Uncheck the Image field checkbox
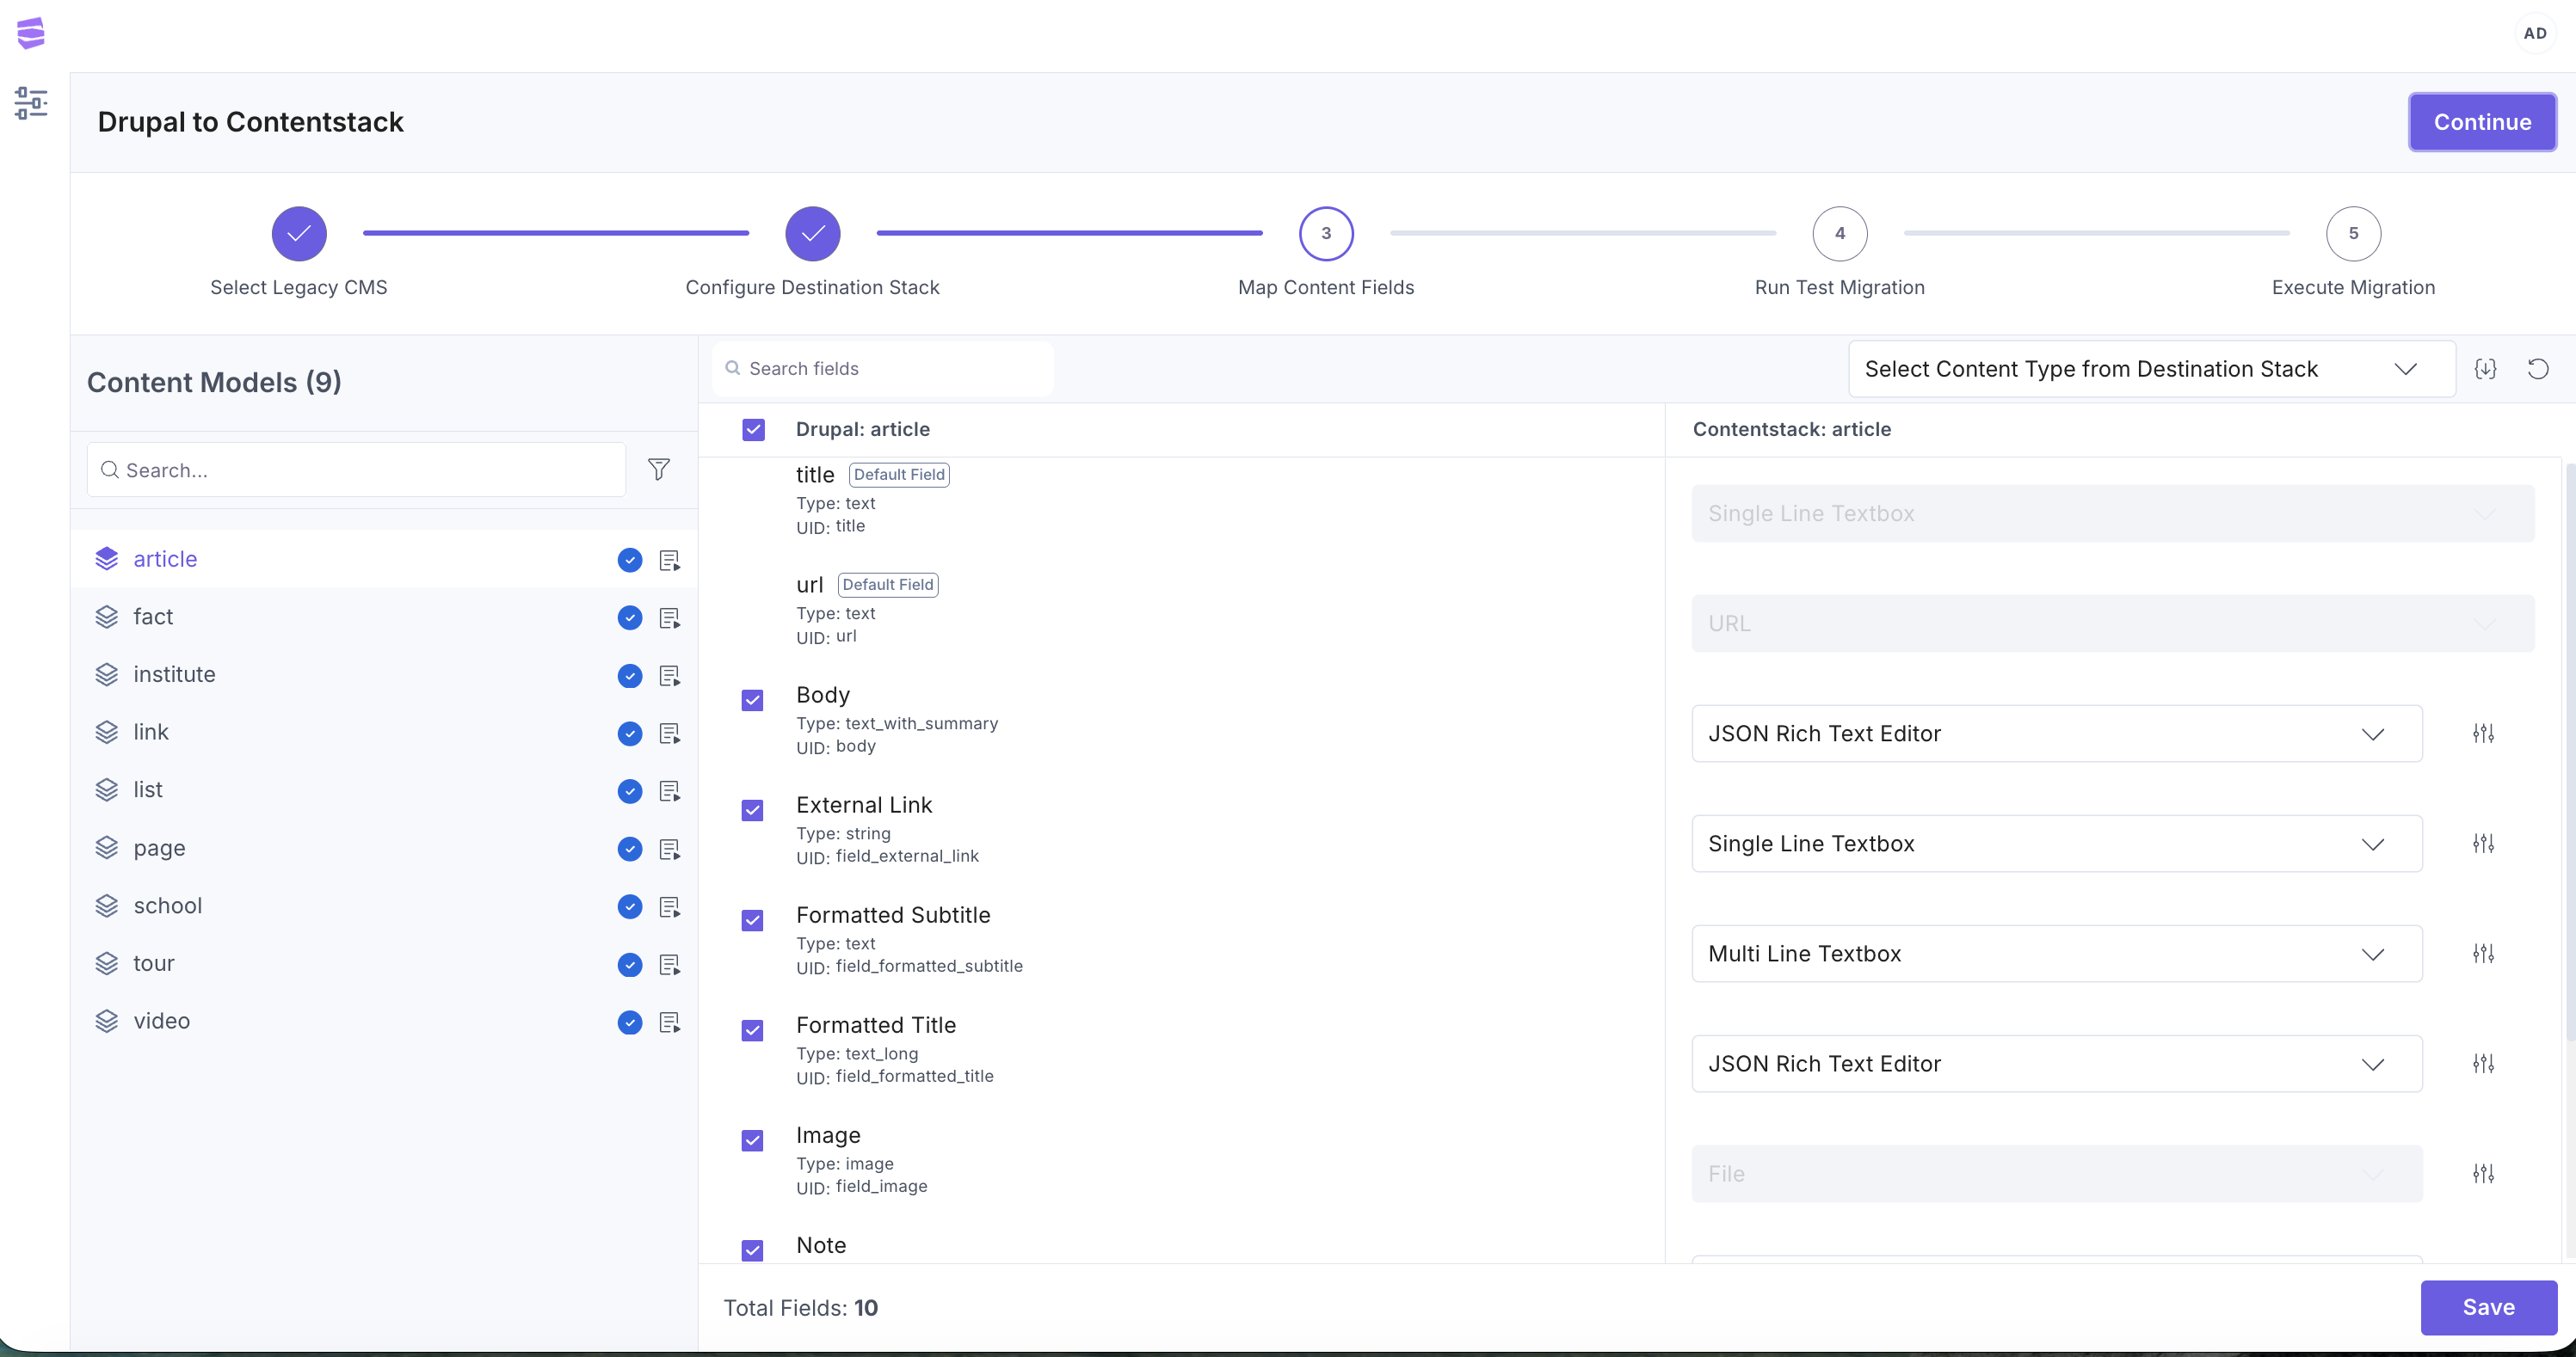2576x1357 pixels. point(753,1139)
